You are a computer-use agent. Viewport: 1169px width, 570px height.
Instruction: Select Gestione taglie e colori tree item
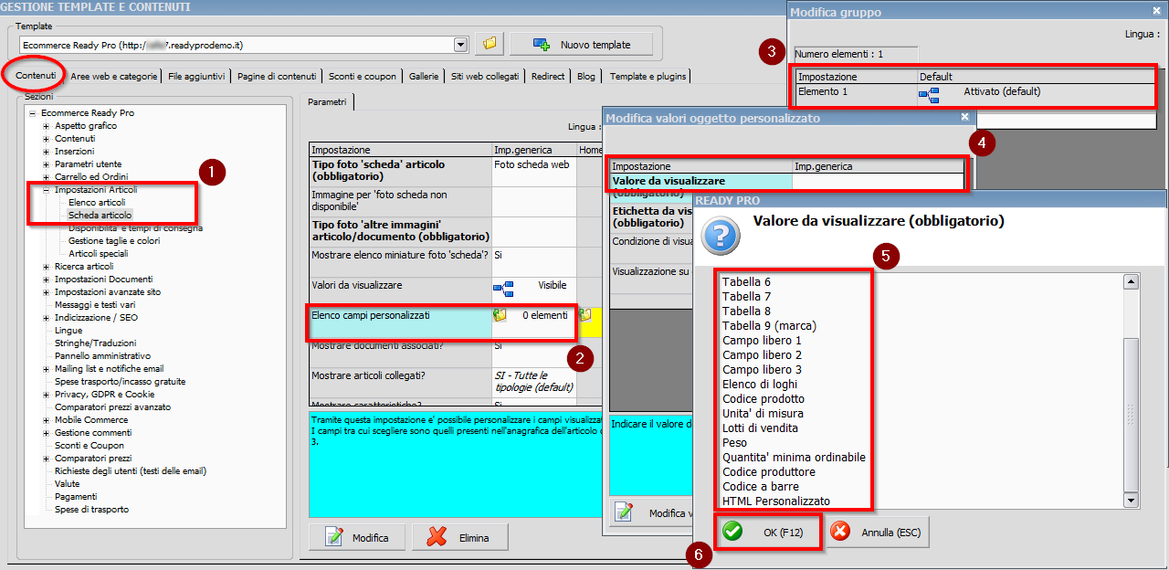click(x=114, y=241)
